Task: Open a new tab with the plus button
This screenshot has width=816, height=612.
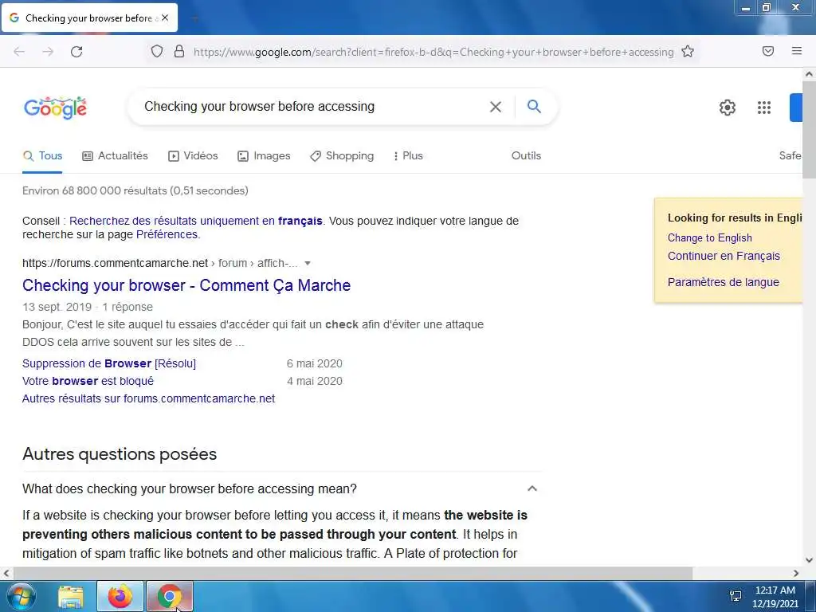Action: 195,18
